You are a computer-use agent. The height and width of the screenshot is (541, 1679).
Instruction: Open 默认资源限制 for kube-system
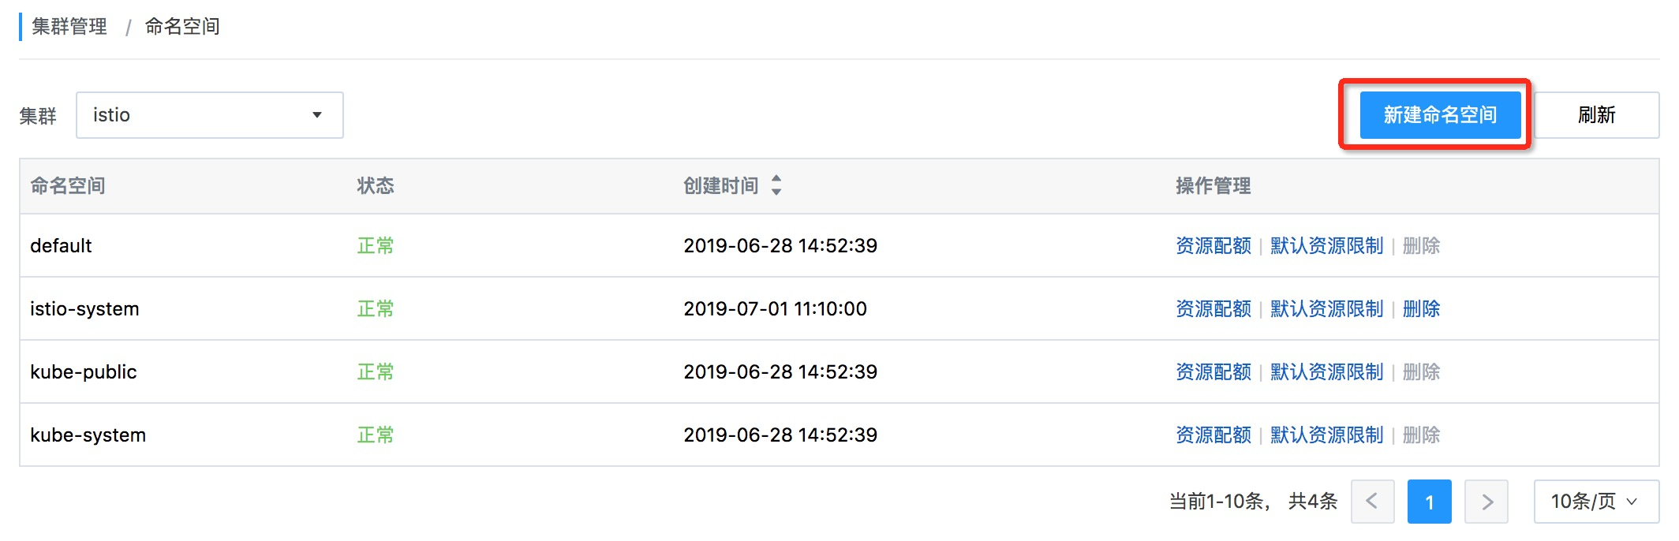click(x=1326, y=435)
